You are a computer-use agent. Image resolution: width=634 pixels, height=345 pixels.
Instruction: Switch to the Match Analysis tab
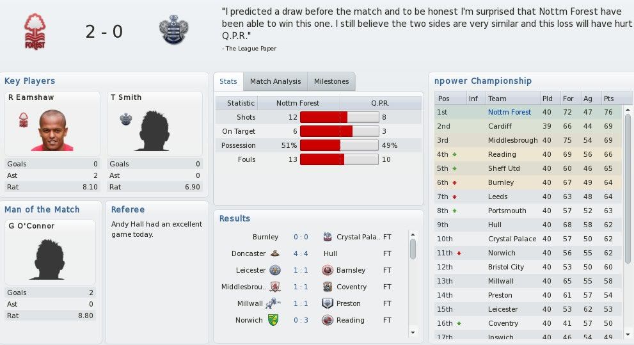[275, 81]
